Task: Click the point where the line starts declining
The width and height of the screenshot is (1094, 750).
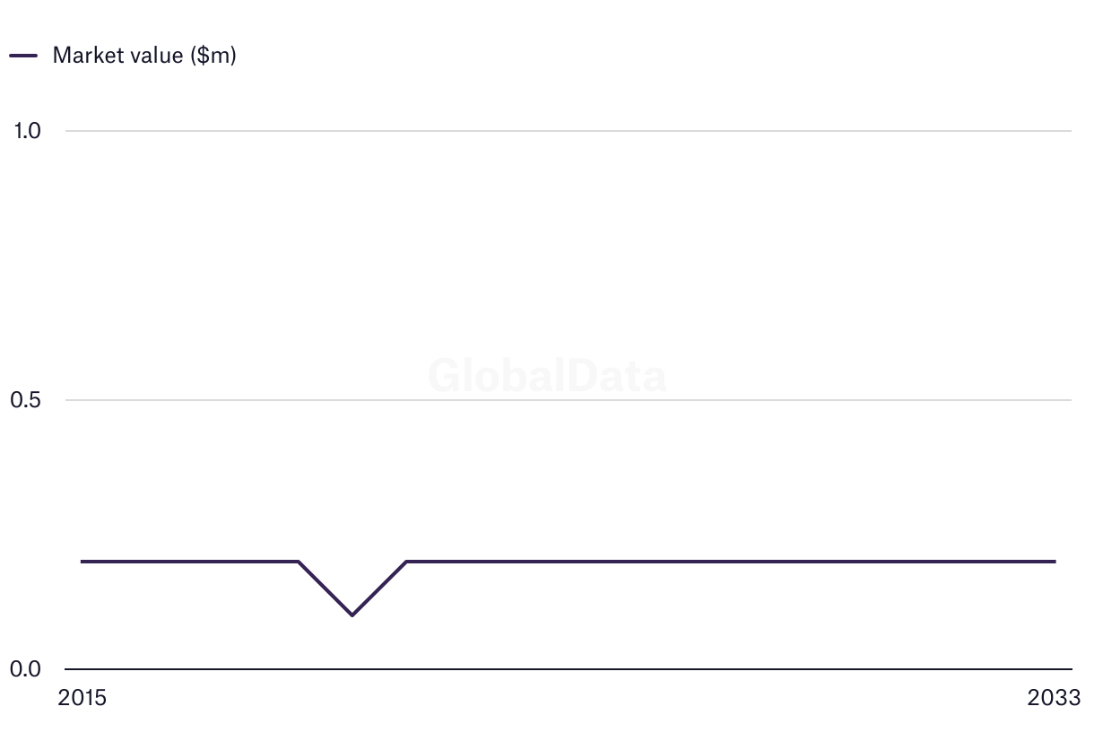Action: point(298,562)
